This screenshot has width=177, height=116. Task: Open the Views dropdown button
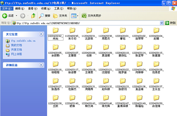pos(74,16)
